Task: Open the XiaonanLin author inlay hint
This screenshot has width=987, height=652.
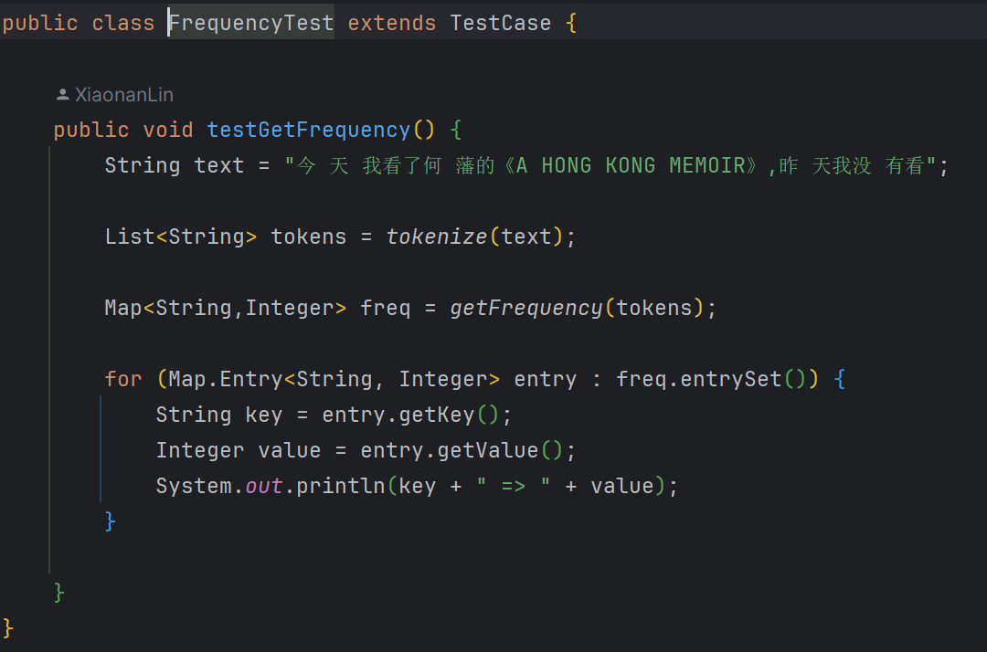Action: (123, 95)
